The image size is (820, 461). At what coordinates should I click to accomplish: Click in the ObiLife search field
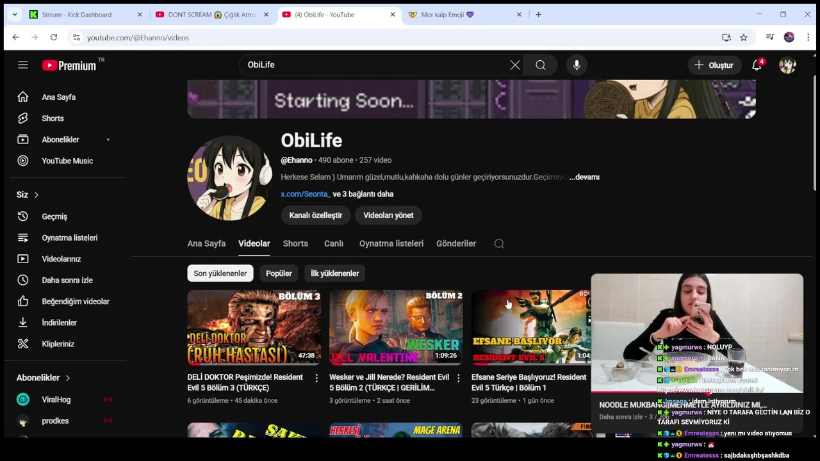375,65
